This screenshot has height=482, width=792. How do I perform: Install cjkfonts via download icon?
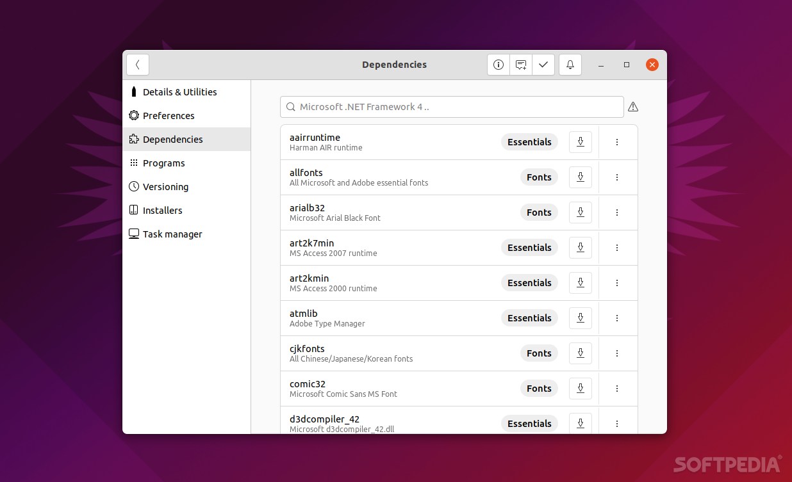point(581,353)
